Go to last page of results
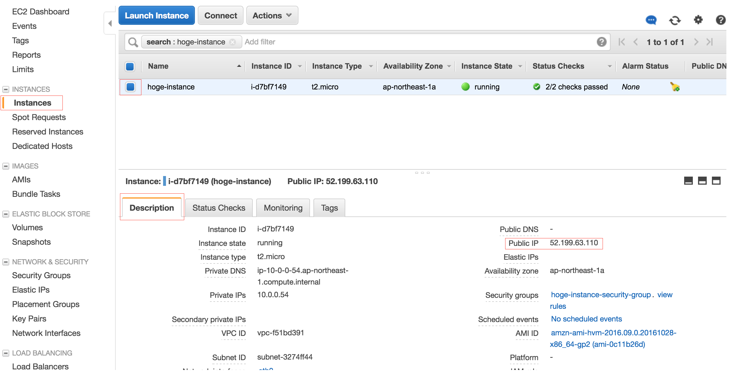 click(x=710, y=42)
